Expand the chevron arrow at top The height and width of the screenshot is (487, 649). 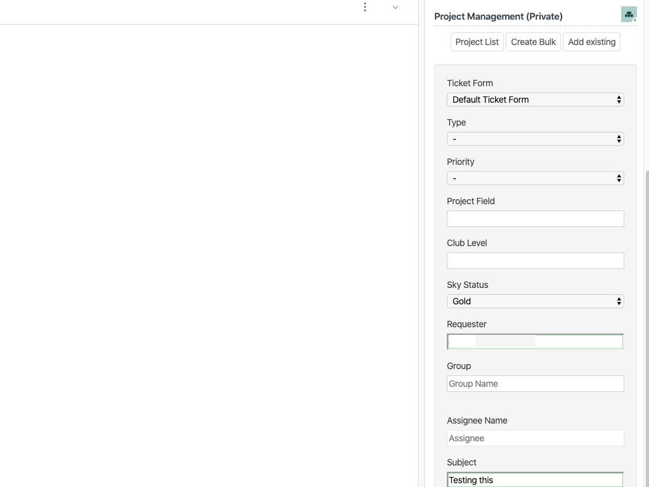pos(395,8)
